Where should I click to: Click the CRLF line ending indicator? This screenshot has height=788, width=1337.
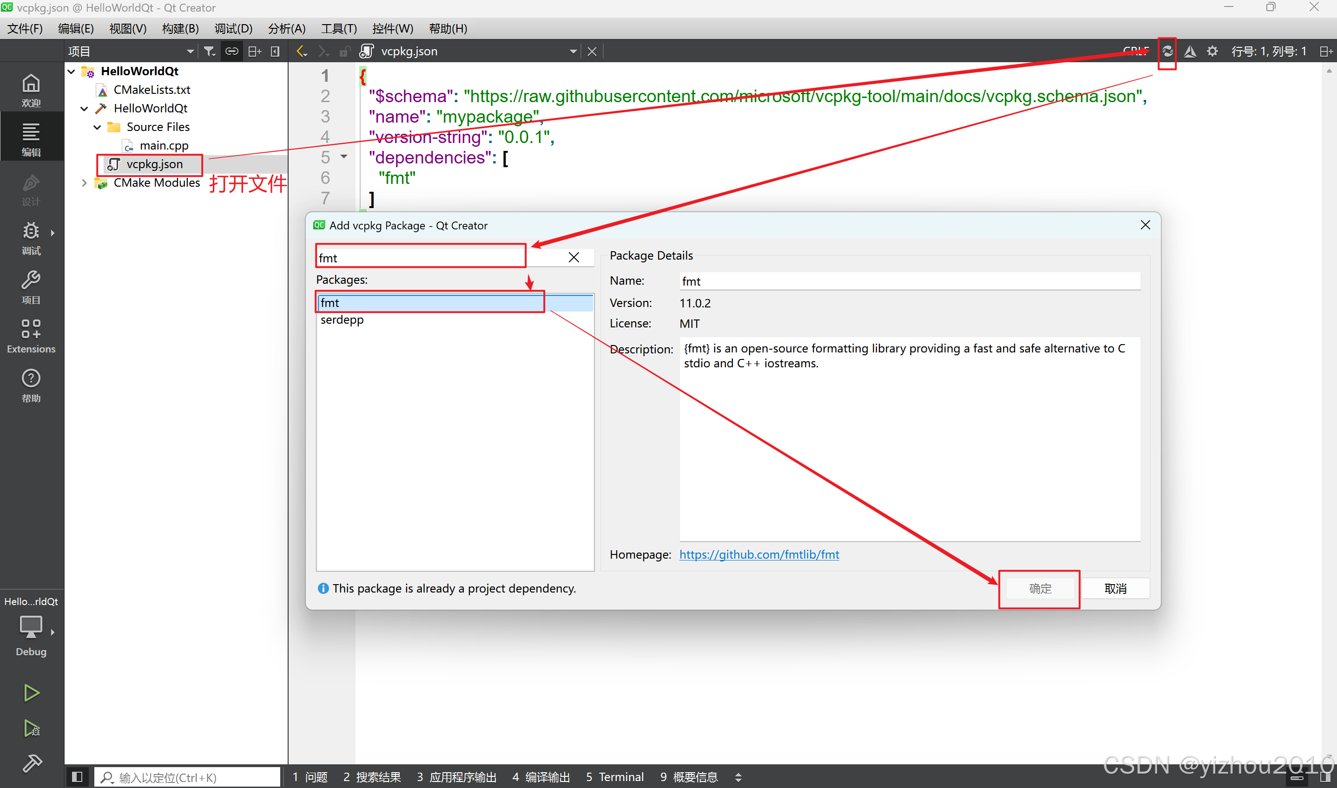pyautogui.click(x=1136, y=51)
